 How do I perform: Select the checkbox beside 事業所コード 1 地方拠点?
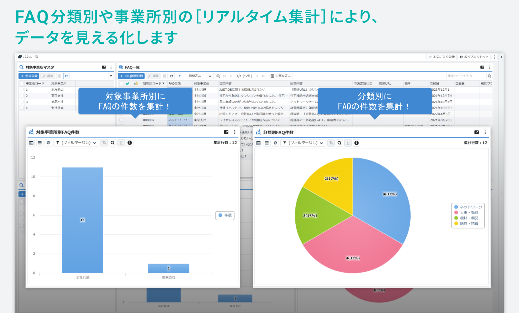point(22,90)
